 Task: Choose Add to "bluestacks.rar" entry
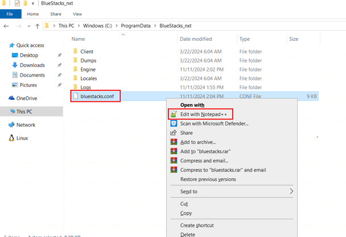coord(205,151)
